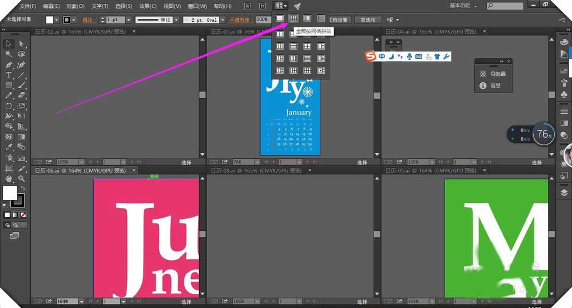Open the Layers panel icon

click(x=564, y=193)
